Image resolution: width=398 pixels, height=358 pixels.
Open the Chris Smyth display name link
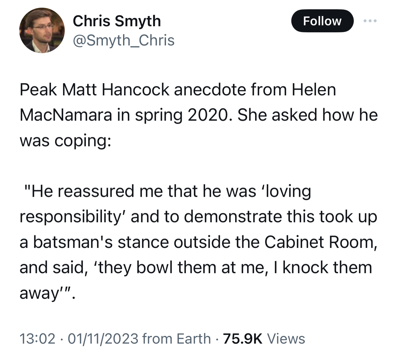117,21
